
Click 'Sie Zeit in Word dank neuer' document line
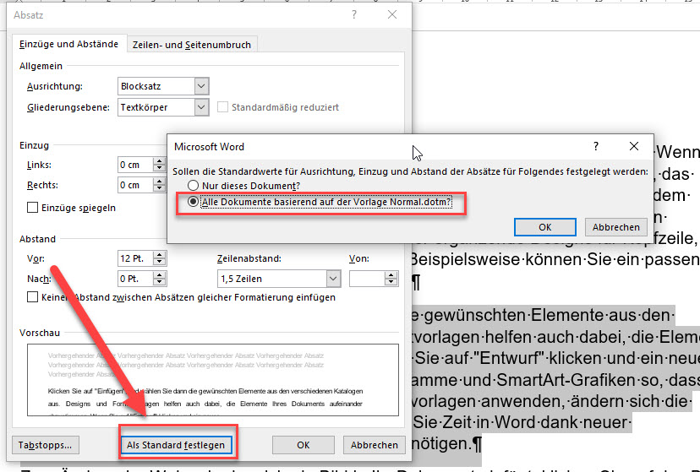point(521,422)
